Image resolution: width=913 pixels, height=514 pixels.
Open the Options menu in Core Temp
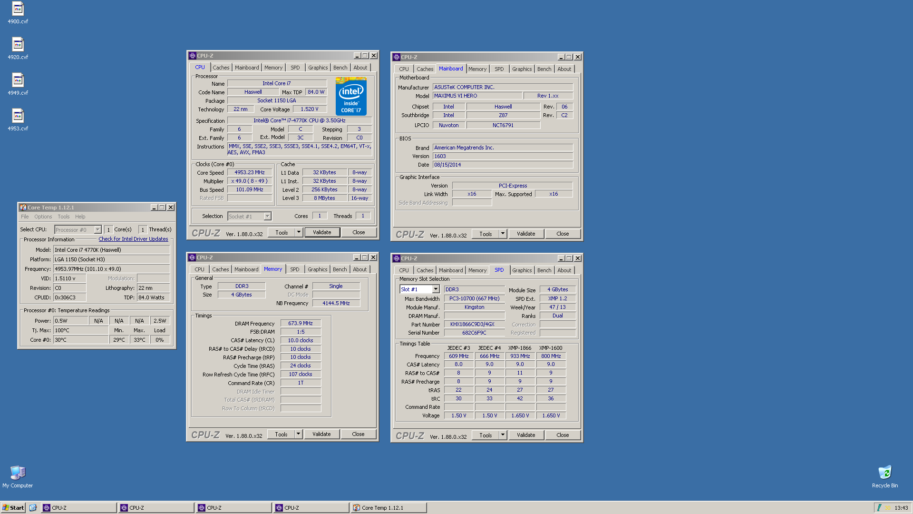tap(43, 217)
